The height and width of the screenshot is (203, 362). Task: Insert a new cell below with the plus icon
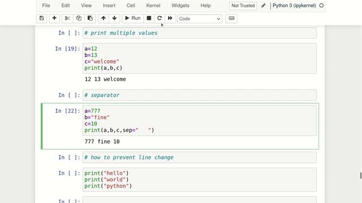[x=54, y=19]
